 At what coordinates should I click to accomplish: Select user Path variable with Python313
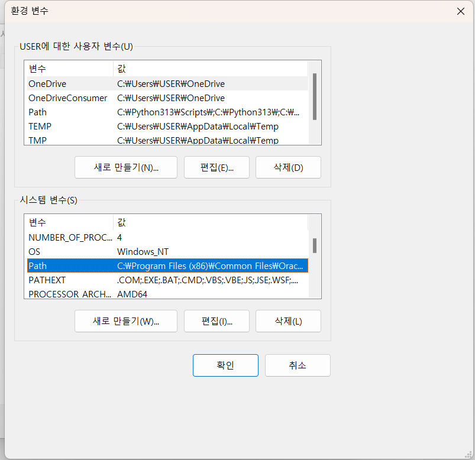167,112
